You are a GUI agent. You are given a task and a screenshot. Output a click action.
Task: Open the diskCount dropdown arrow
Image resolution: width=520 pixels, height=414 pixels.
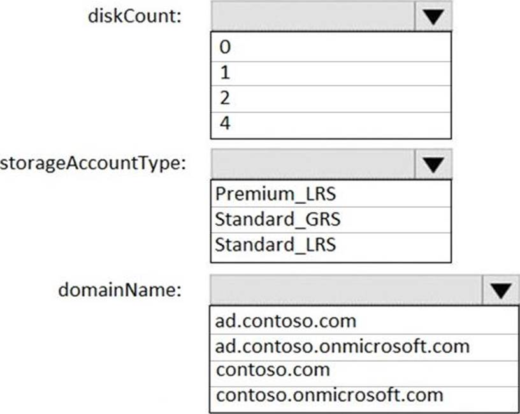tap(433, 17)
